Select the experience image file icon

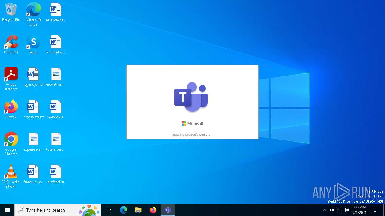[33, 142]
